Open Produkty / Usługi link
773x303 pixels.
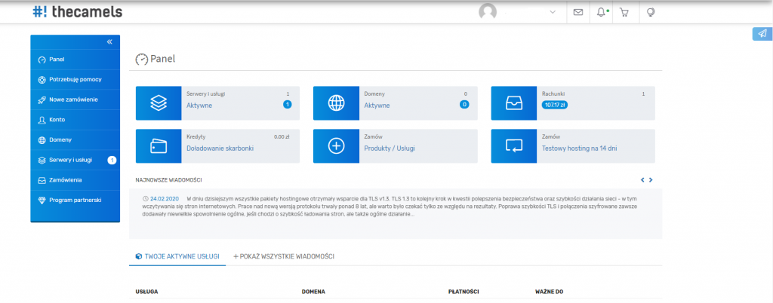tap(390, 148)
